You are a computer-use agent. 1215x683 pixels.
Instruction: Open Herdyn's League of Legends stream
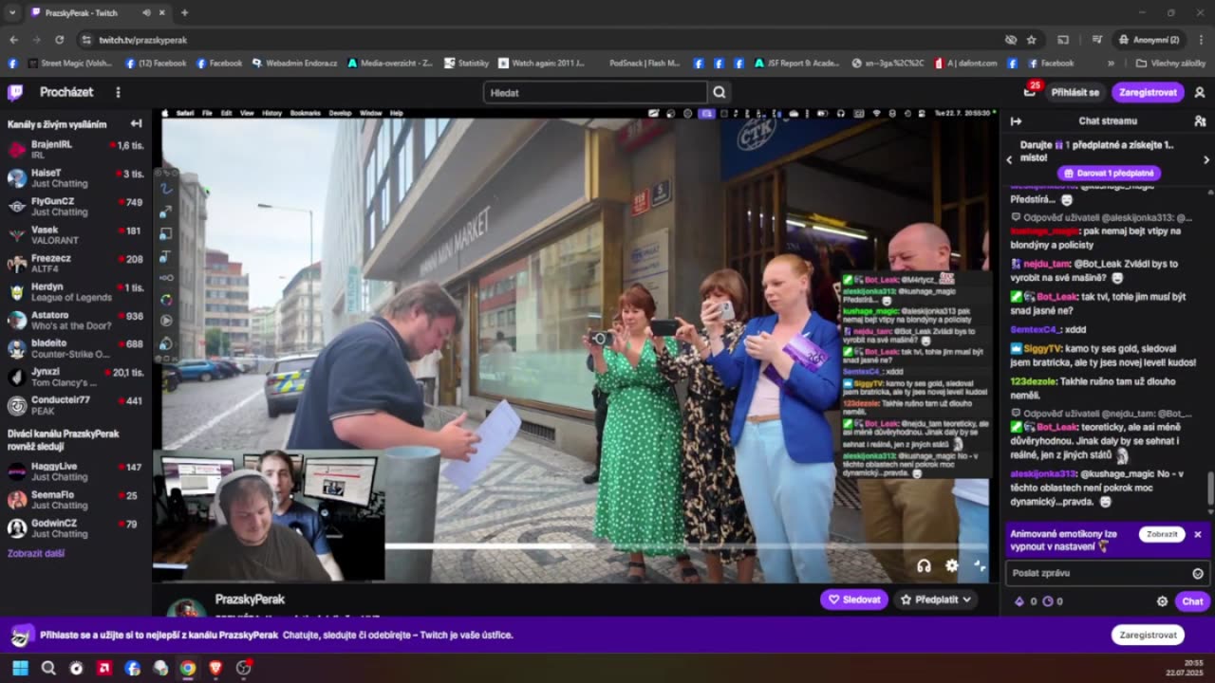(76, 292)
